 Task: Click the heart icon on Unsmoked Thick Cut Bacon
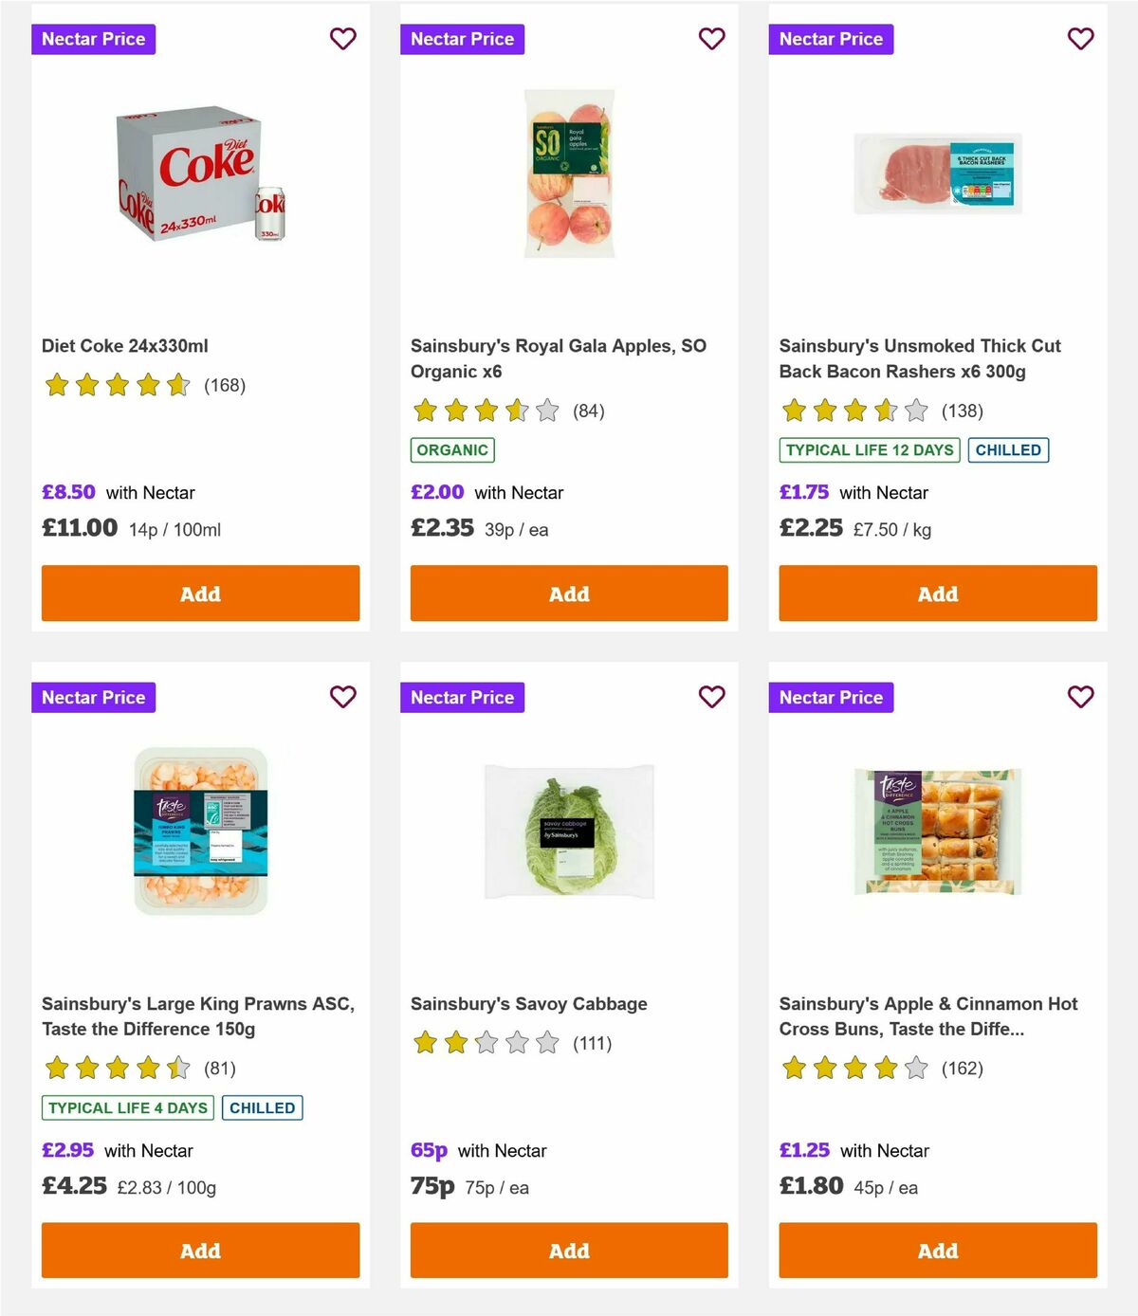pos(1080,39)
